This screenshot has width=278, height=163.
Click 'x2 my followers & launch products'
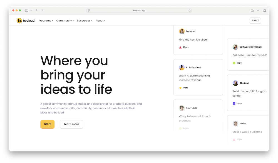coord(195,118)
